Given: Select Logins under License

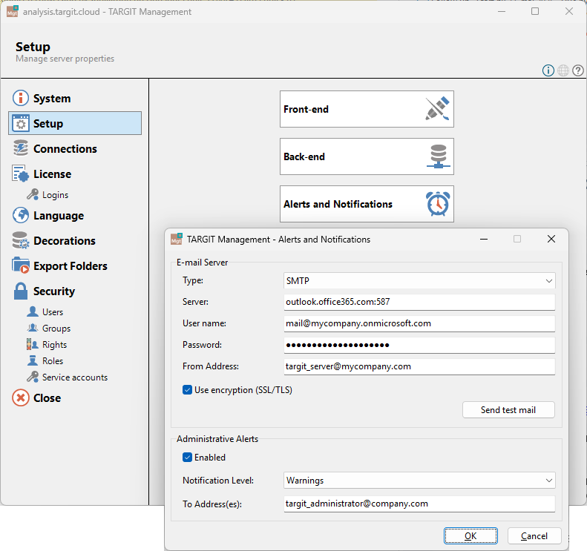Looking at the screenshot, I should click(55, 195).
